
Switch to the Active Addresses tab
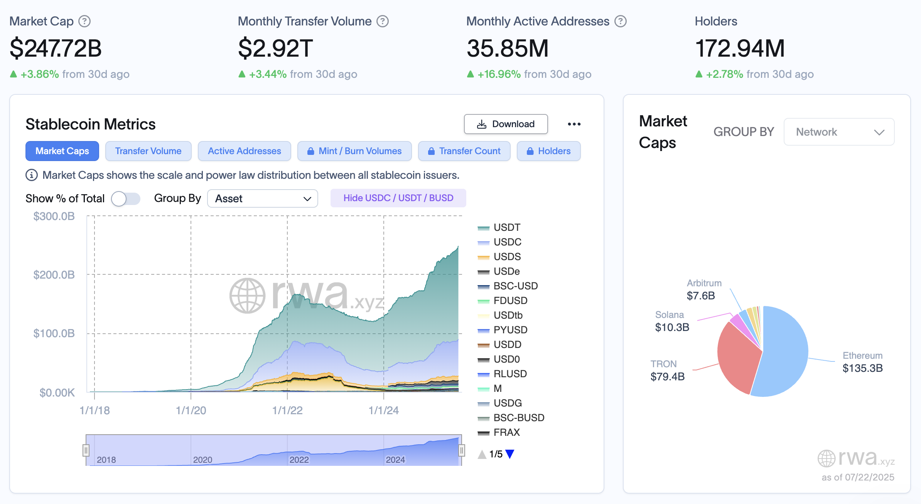point(244,151)
